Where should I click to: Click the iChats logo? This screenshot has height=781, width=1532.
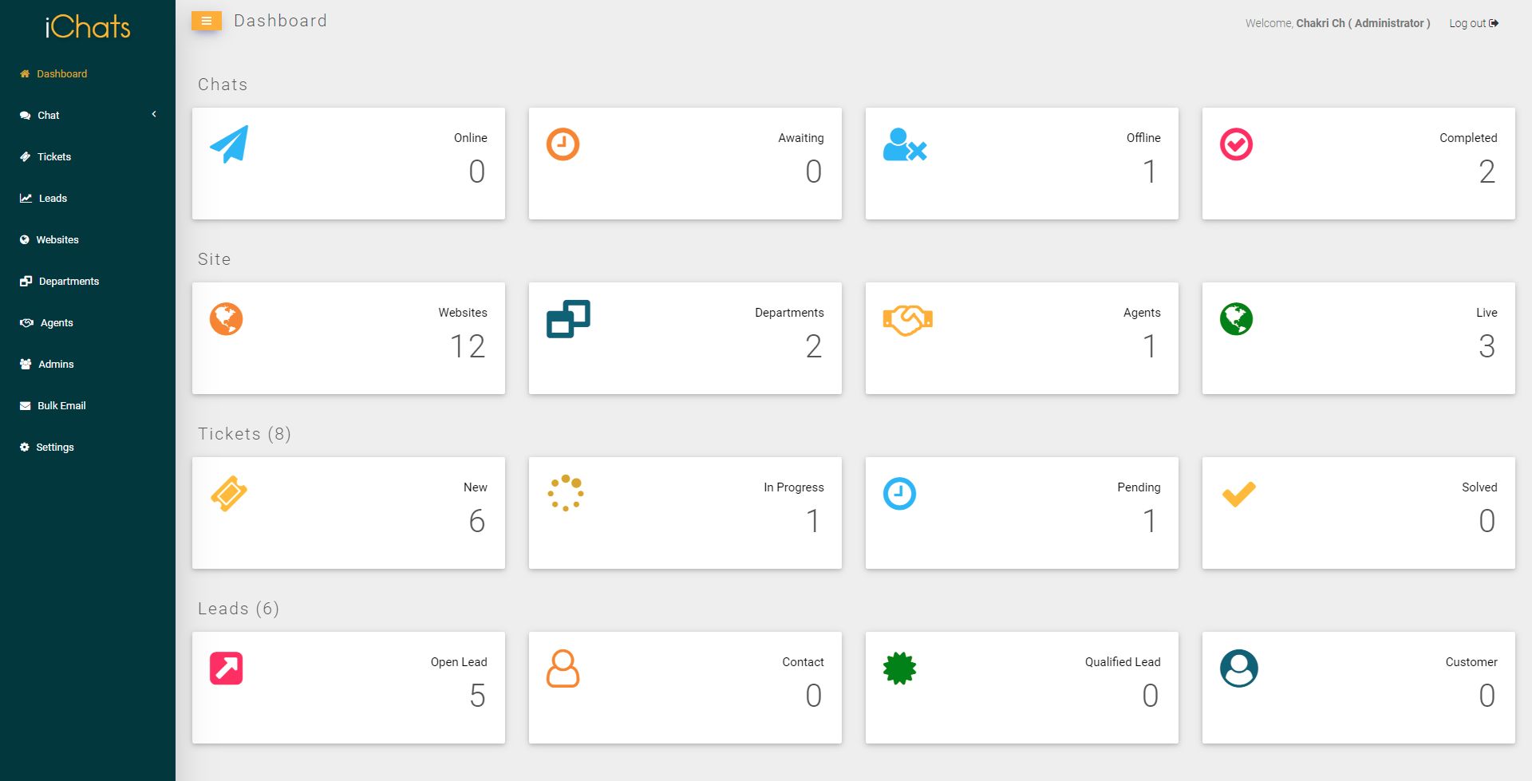pyautogui.click(x=88, y=27)
